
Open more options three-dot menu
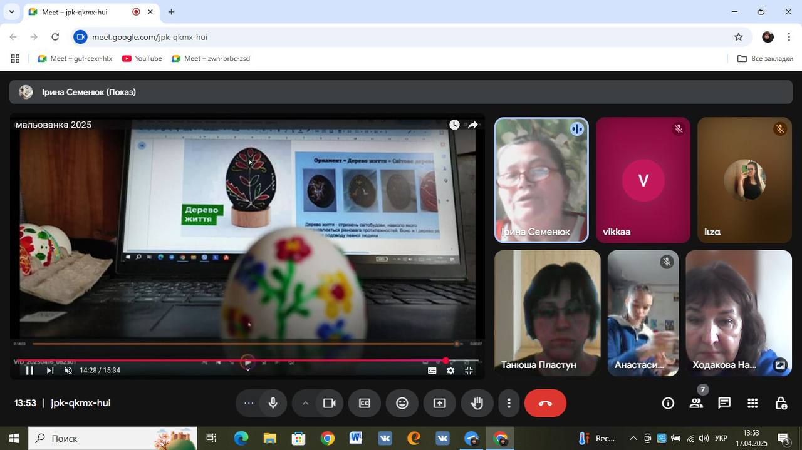pyautogui.click(x=509, y=404)
